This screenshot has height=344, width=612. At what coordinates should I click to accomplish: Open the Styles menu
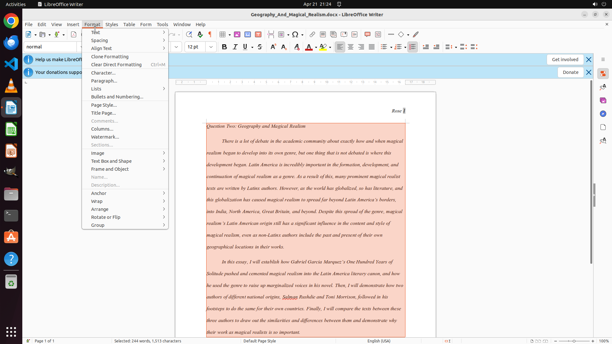click(112, 25)
